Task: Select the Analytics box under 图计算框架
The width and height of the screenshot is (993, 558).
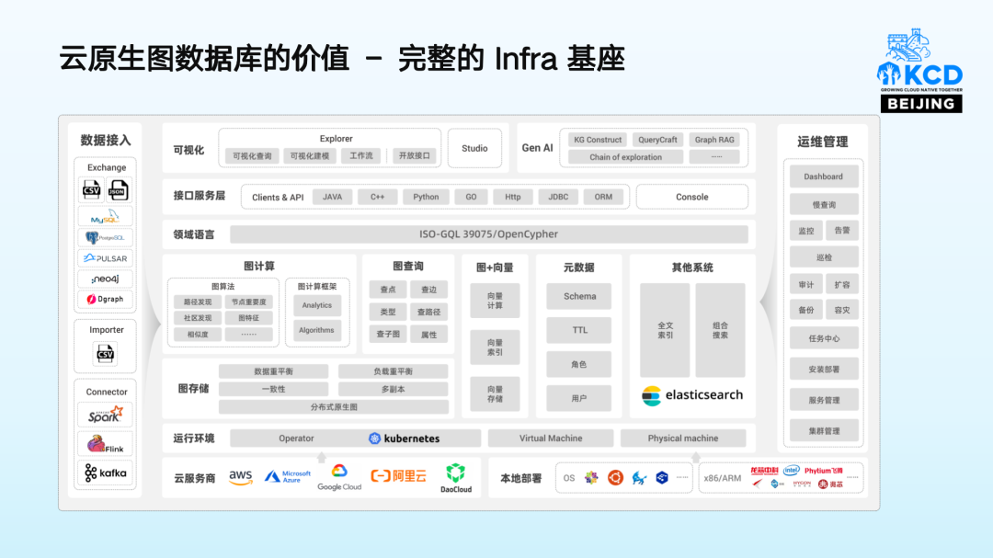Action: [x=316, y=305]
